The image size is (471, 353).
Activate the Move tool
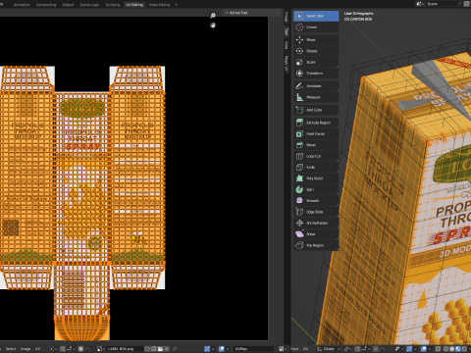pyautogui.click(x=316, y=39)
